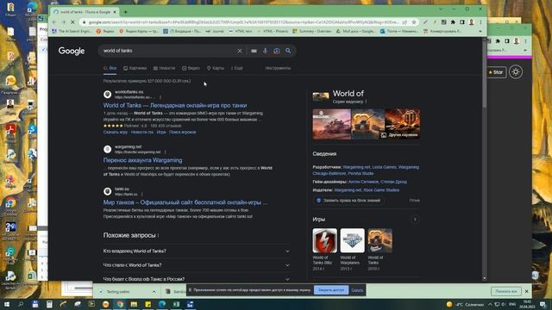This screenshot has height=310, width=552.
Task: Switch to the Видео tab
Action: tap(191, 68)
